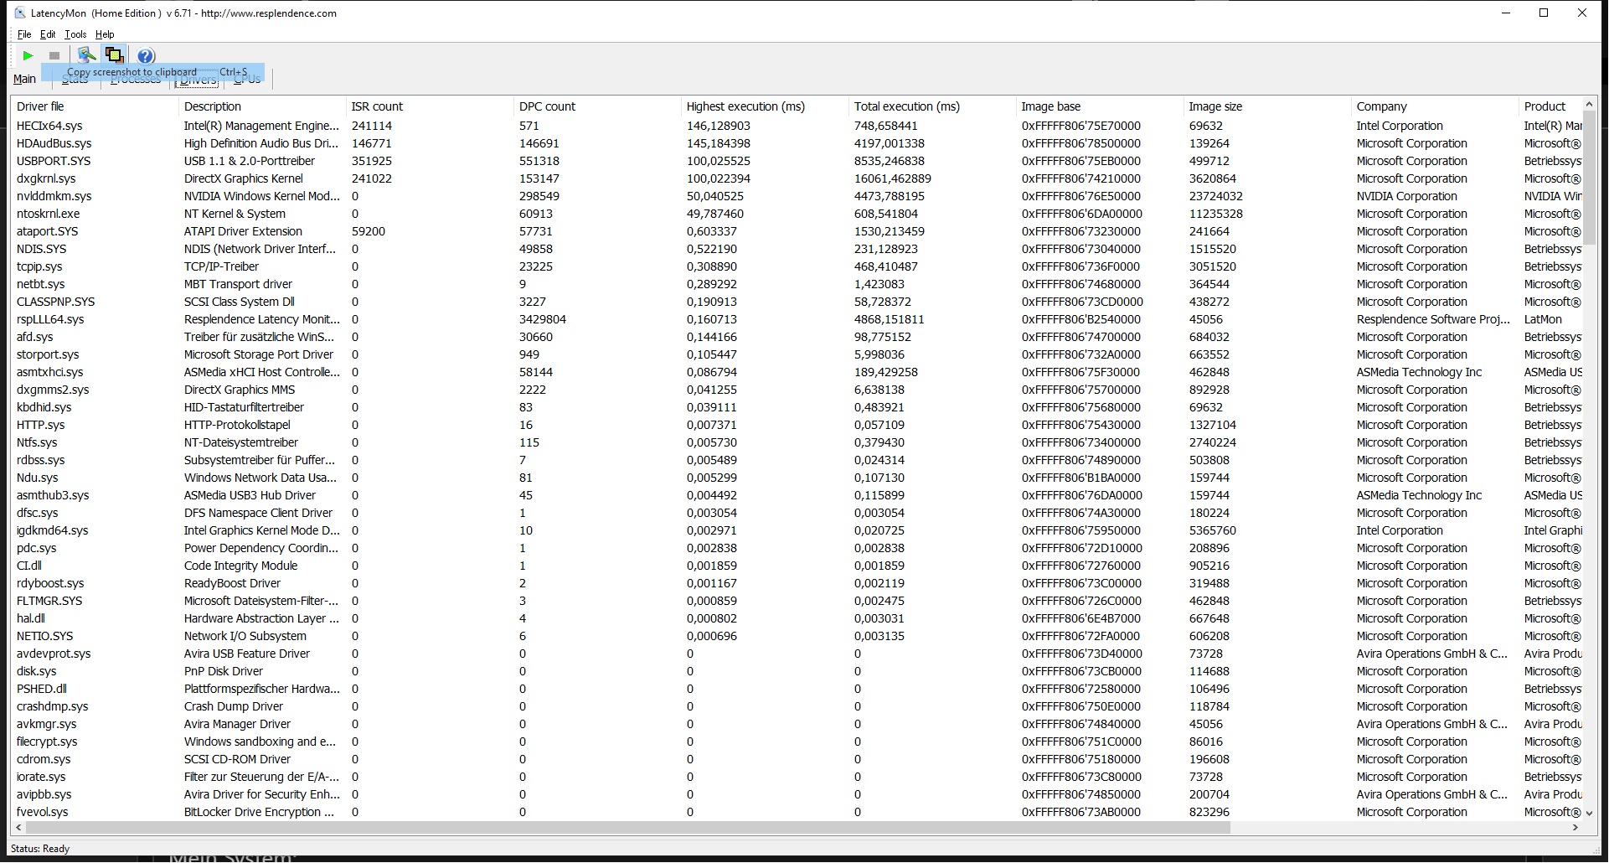Select the dxgkrnl.sys driver row
The width and height of the screenshot is (1609, 863).
[797, 178]
